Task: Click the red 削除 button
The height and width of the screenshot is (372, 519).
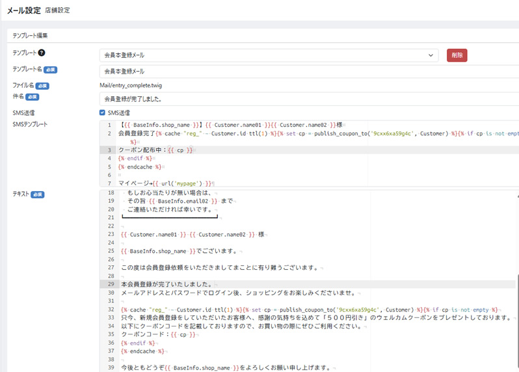Action: click(x=457, y=55)
